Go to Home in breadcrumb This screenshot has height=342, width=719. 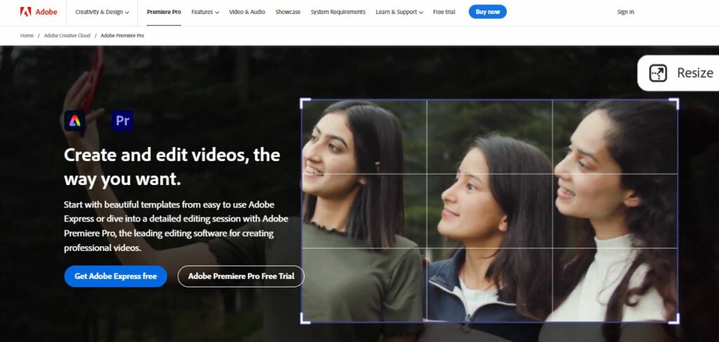click(27, 35)
